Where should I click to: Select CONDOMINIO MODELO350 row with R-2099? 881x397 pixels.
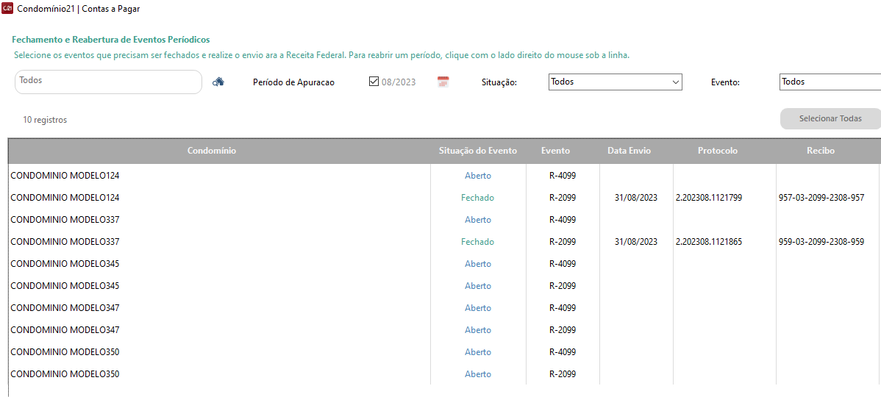click(444, 374)
